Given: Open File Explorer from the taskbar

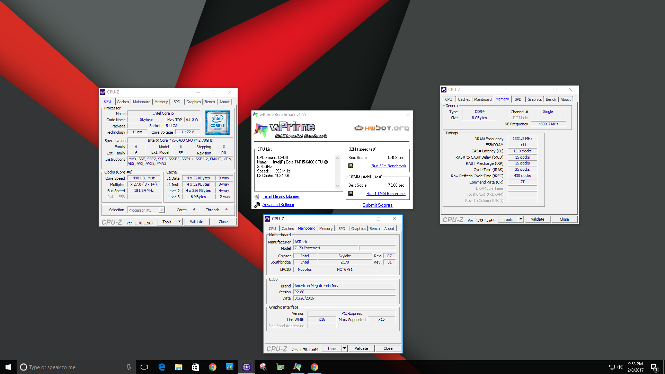Looking at the screenshot, I should click(178, 367).
